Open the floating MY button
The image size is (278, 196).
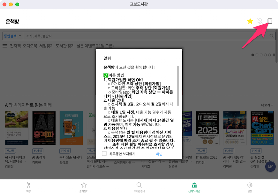pos(270,167)
